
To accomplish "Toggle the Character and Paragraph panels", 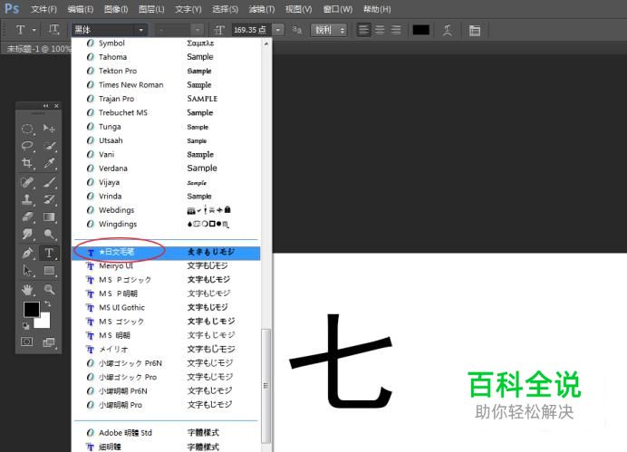I will (x=475, y=31).
